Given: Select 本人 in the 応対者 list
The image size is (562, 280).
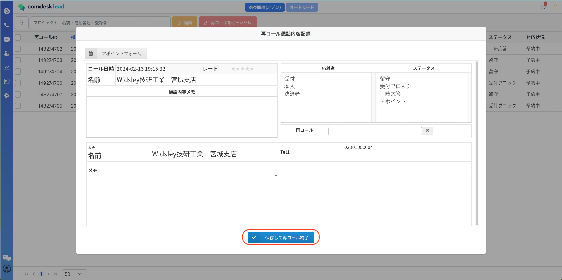Looking at the screenshot, I should point(289,86).
